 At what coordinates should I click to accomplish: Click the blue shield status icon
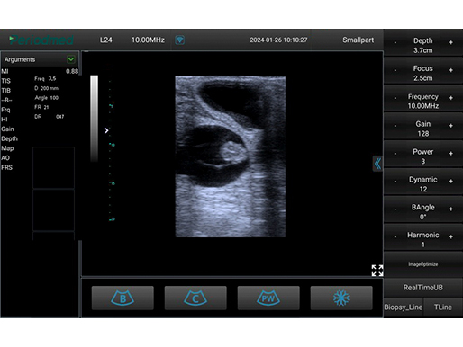179,40
